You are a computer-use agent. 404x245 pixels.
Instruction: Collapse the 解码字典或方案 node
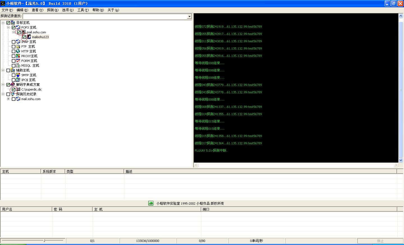(x=3, y=85)
